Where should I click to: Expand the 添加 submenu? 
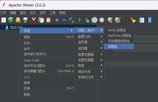(47, 31)
